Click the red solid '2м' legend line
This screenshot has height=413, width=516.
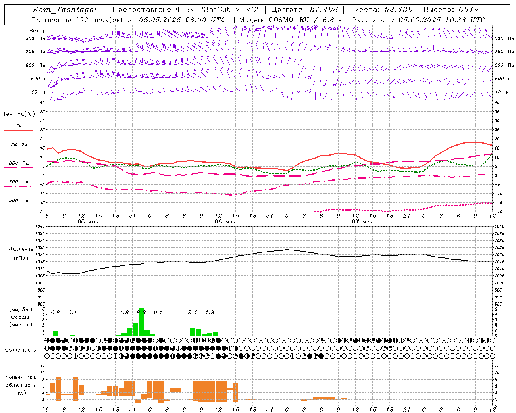pos(19,130)
